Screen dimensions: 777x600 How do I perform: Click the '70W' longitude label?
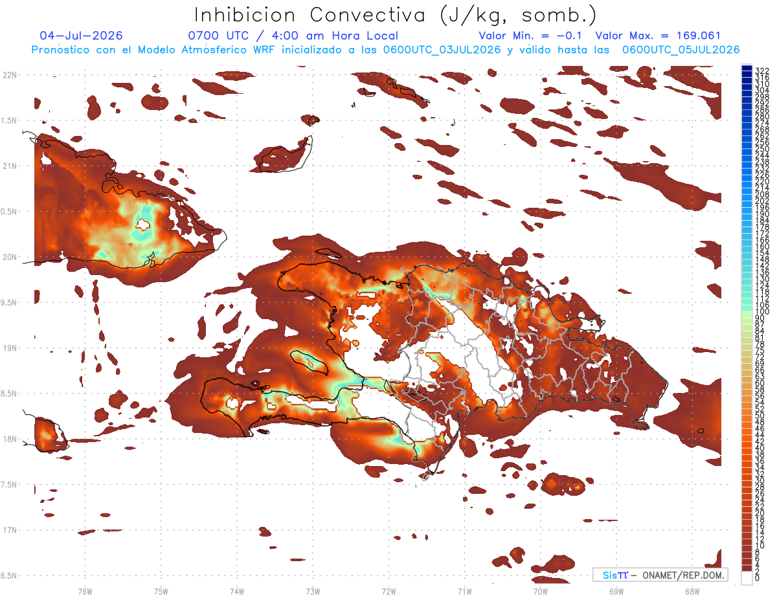tap(540, 591)
